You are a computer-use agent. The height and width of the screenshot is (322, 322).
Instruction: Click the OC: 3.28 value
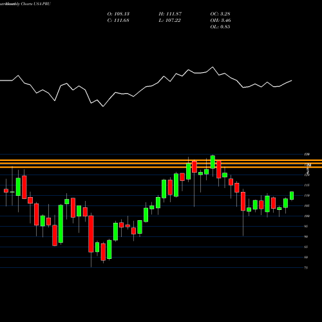click(x=220, y=14)
